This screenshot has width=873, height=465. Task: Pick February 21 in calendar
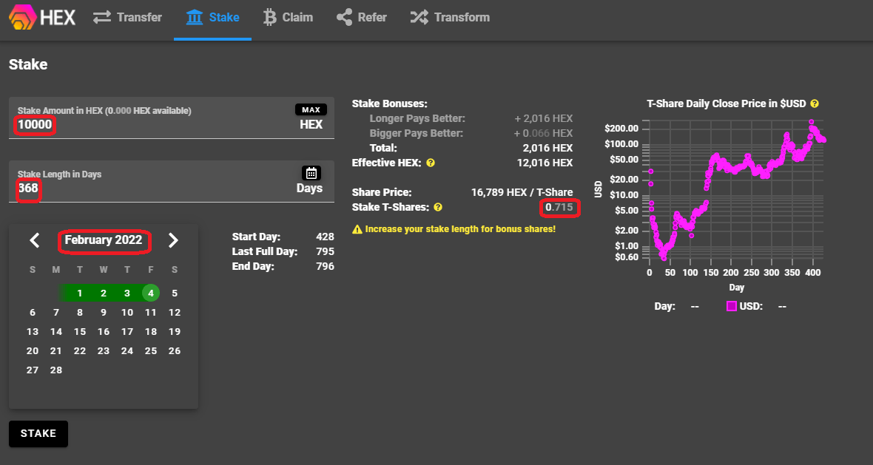point(56,351)
